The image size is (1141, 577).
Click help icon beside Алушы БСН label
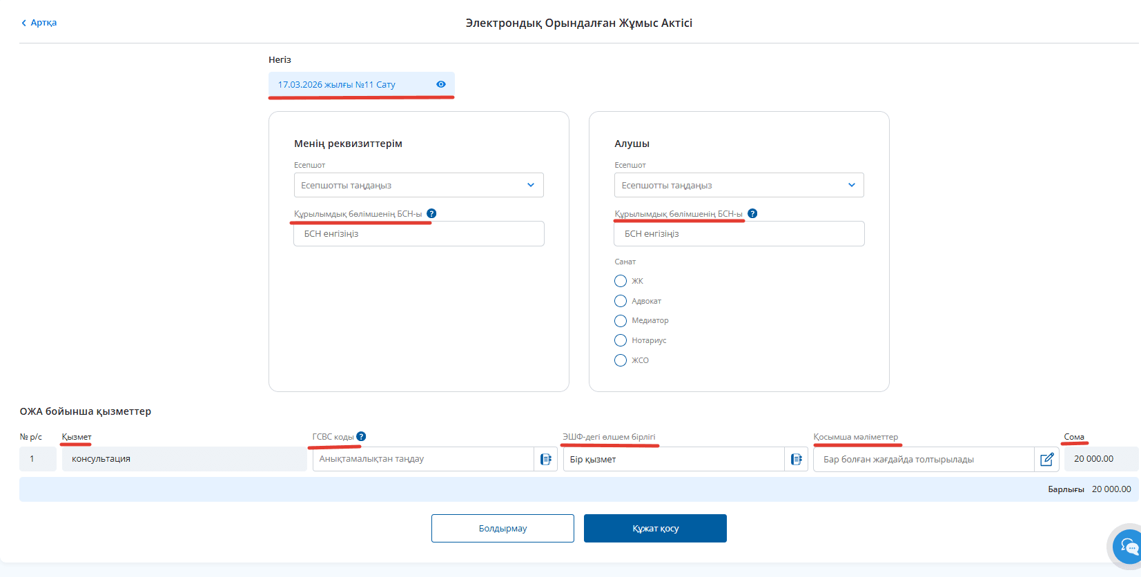752,214
